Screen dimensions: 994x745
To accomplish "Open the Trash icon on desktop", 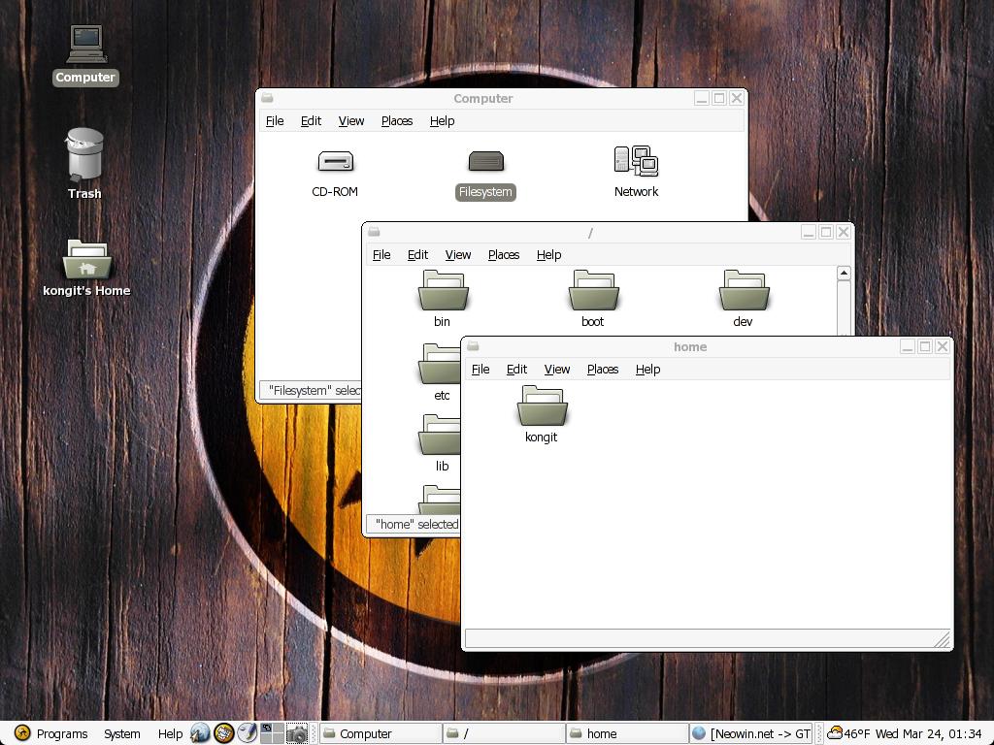I will (x=84, y=157).
